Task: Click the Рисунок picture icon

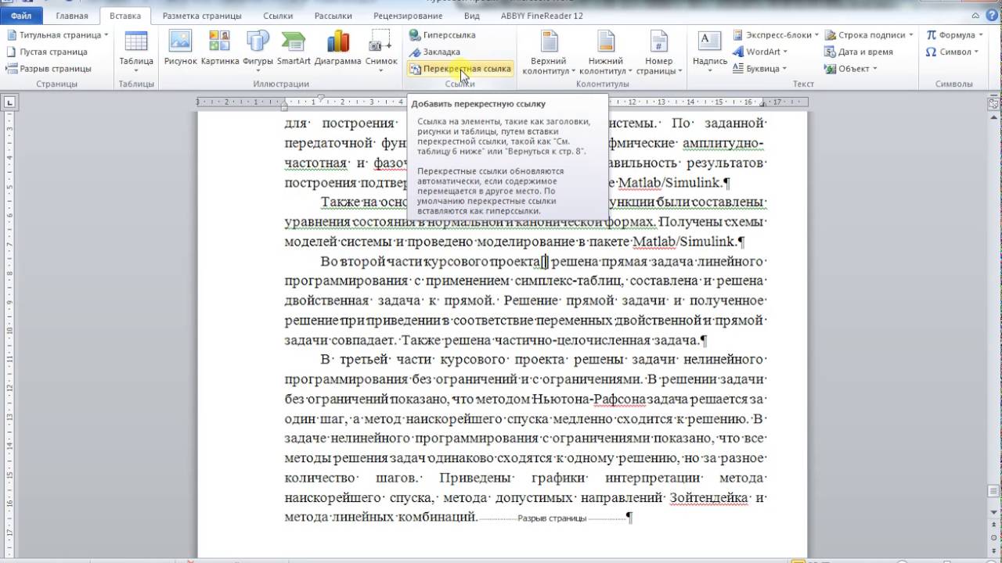Action: (180, 48)
